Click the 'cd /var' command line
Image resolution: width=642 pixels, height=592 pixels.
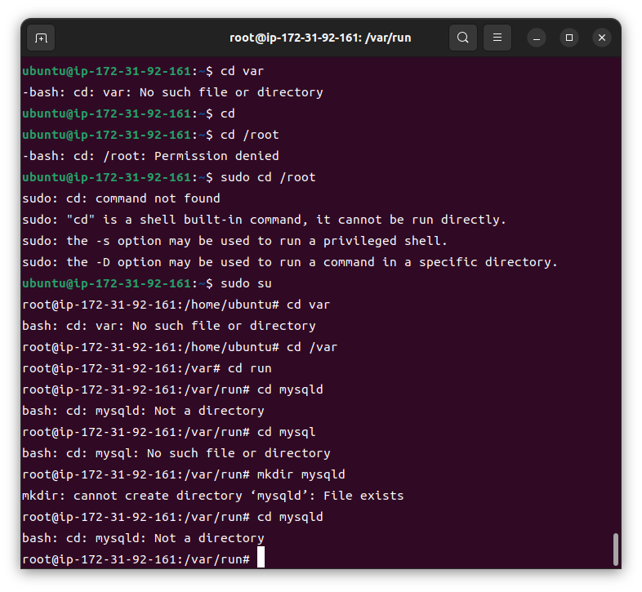[180, 348]
